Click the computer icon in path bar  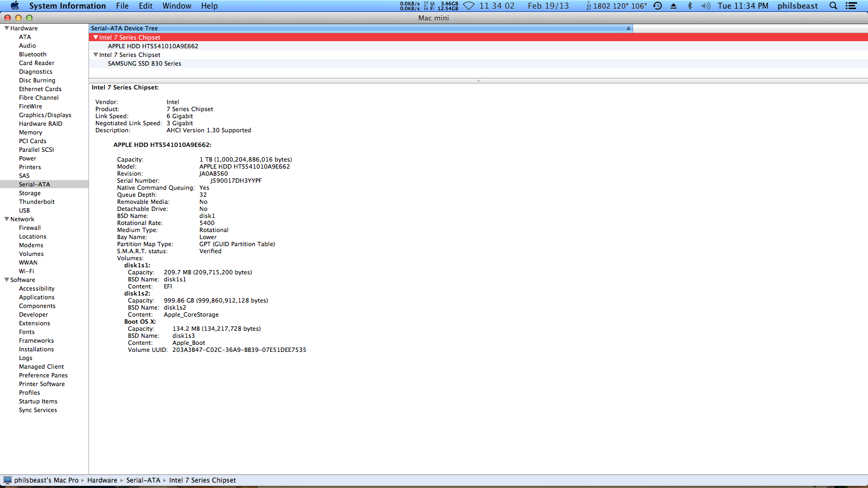coord(7,480)
